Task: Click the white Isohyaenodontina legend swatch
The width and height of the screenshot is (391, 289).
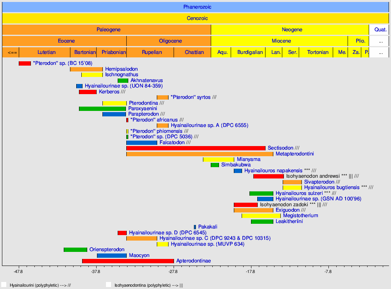Action: (x=109, y=285)
